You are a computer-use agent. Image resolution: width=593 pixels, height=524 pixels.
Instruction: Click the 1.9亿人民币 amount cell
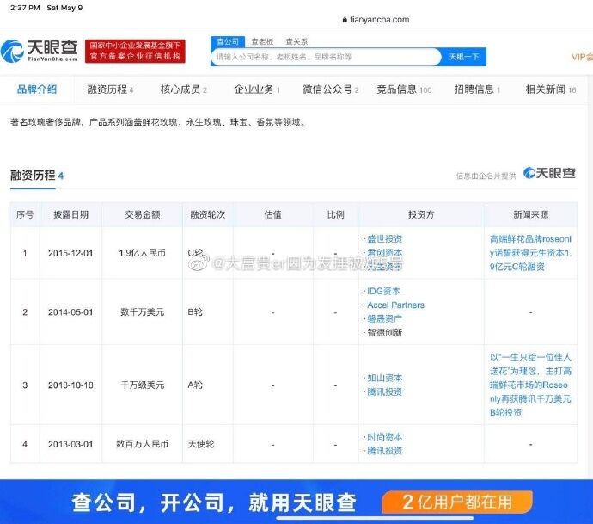click(142, 253)
